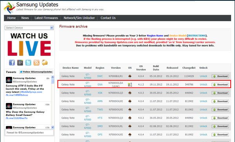Open the MobileSyrup.com tweet link
This screenshot has height=142, width=235.
(x=31, y=92)
